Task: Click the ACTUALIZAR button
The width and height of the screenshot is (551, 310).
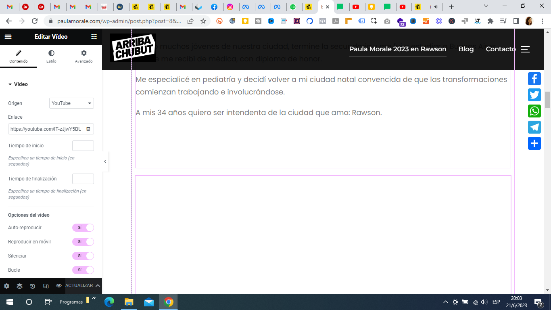Action: 79,286
